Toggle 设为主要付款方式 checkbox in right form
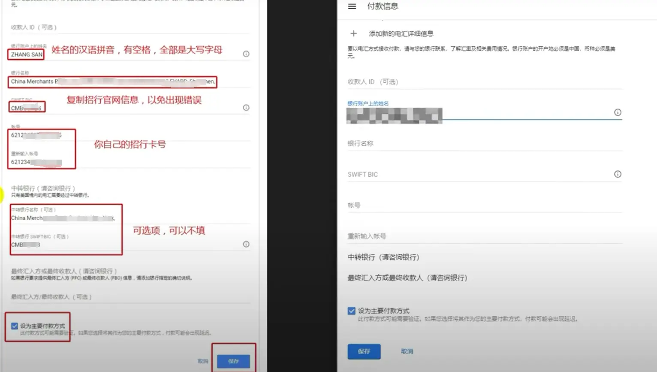 352,311
